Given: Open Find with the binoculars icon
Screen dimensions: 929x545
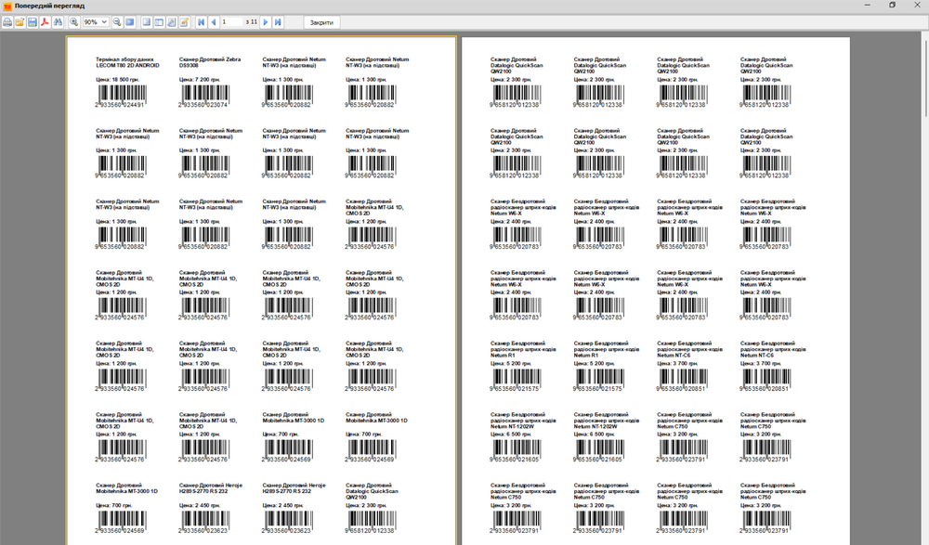Looking at the screenshot, I should pyautogui.click(x=58, y=21).
